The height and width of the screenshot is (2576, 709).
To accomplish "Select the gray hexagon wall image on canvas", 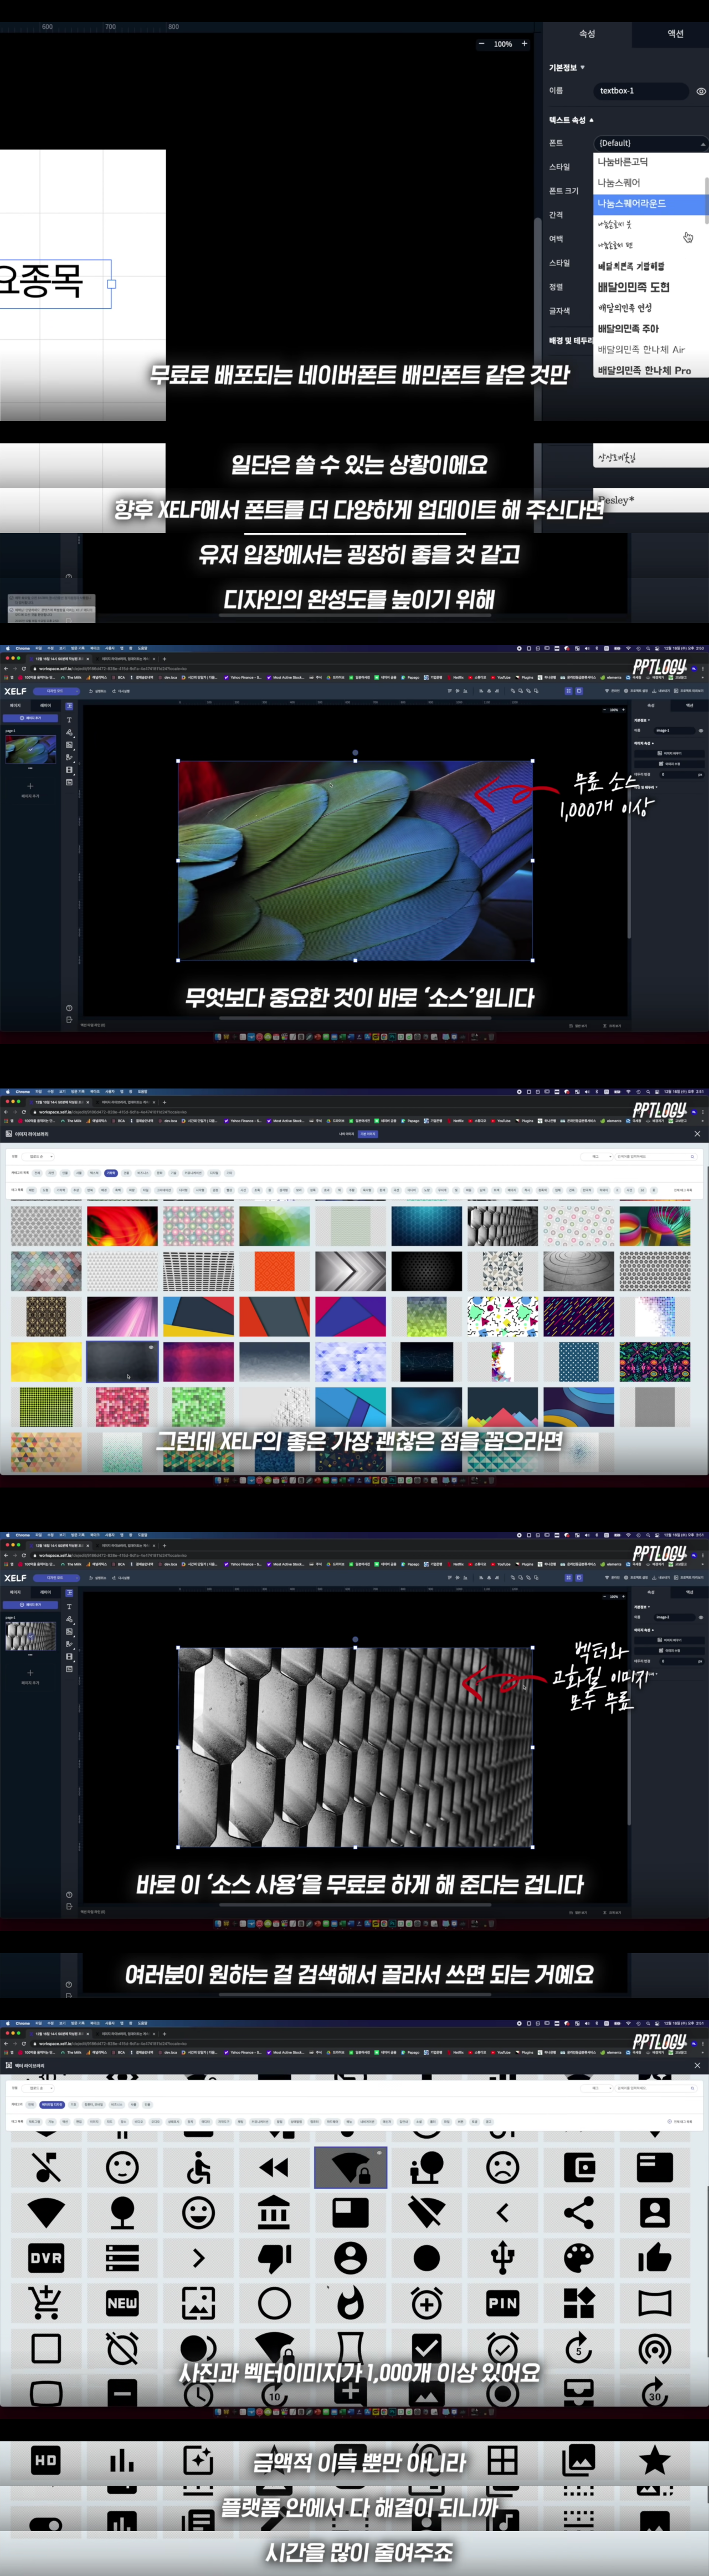I will click(355, 1747).
